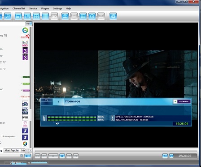Click the stop playback button
Viewport: 201px width, 167px height.
(x=62, y=156)
